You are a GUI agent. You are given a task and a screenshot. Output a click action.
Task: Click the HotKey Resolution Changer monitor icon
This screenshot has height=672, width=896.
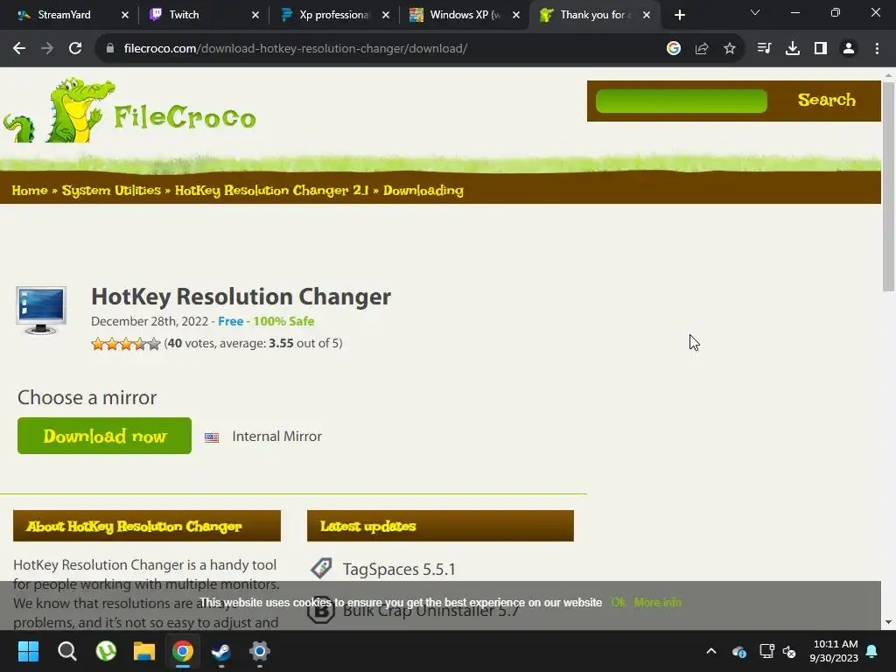[41, 311]
